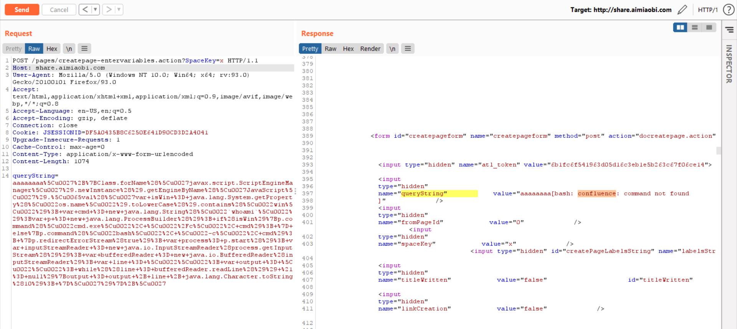Go to previous request with back arrow

pyautogui.click(x=85, y=10)
